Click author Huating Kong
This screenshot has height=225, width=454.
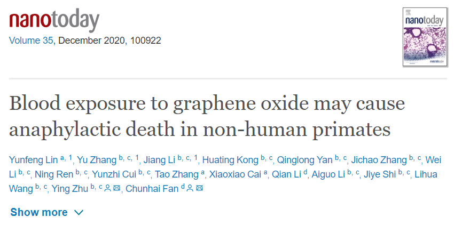(x=230, y=159)
